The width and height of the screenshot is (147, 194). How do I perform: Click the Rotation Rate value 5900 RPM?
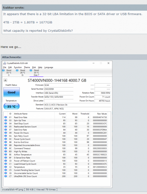[103, 93]
